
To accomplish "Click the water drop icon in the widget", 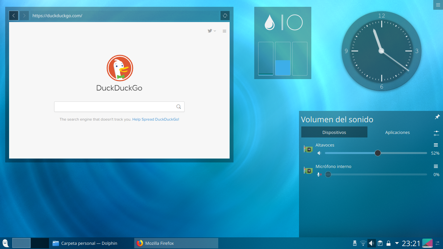I will [x=269, y=23].
